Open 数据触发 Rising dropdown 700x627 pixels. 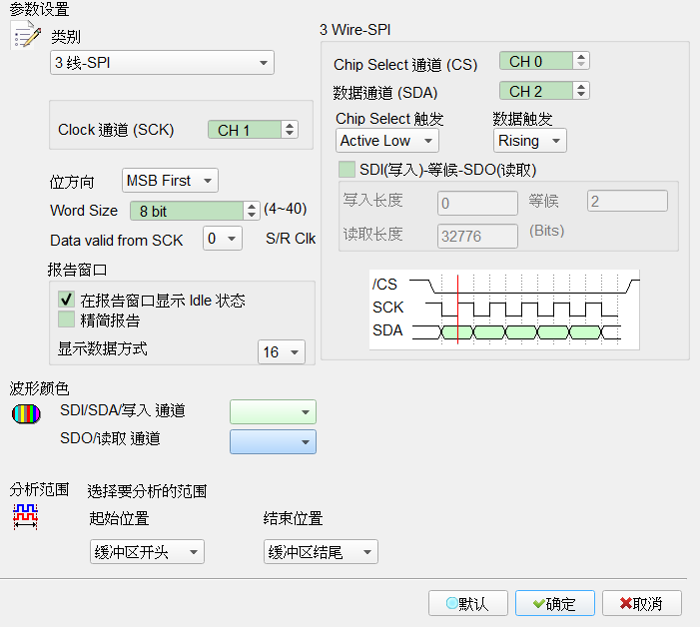(x=530, y=141)
